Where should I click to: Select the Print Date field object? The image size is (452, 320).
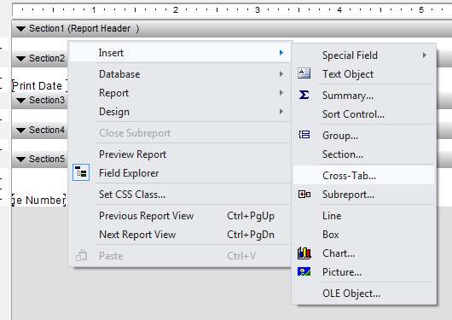(39, 85)
